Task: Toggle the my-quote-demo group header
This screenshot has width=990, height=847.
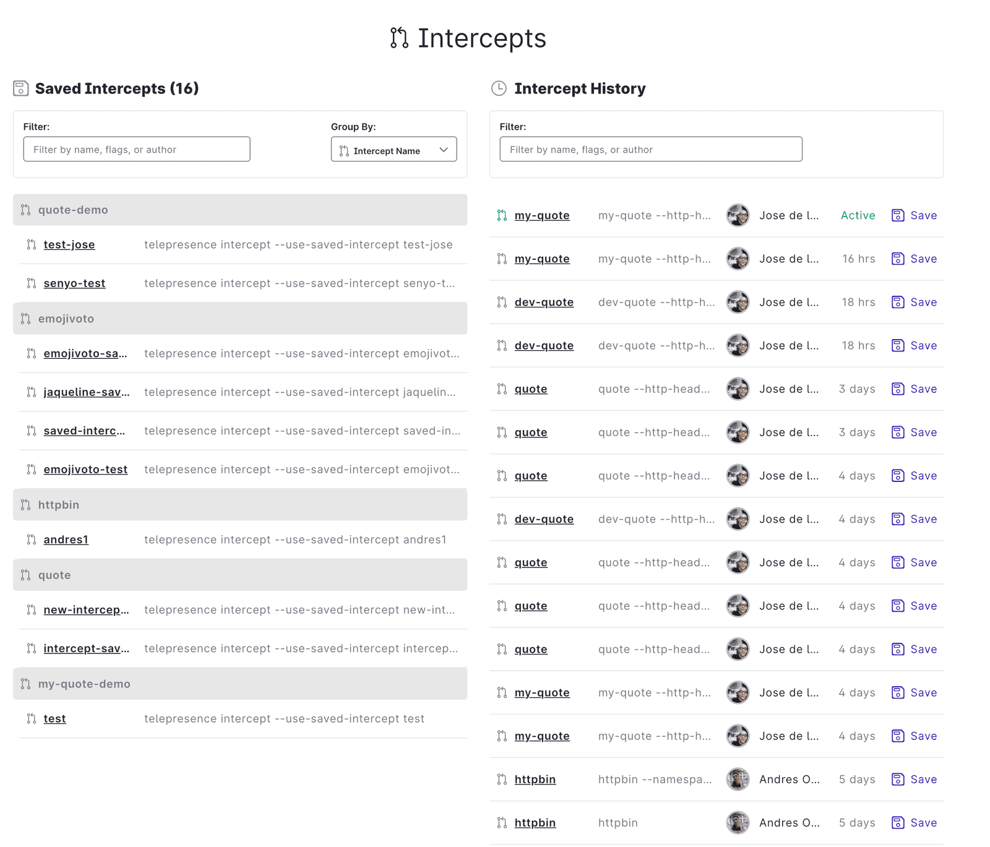Action: click(240, 684)
